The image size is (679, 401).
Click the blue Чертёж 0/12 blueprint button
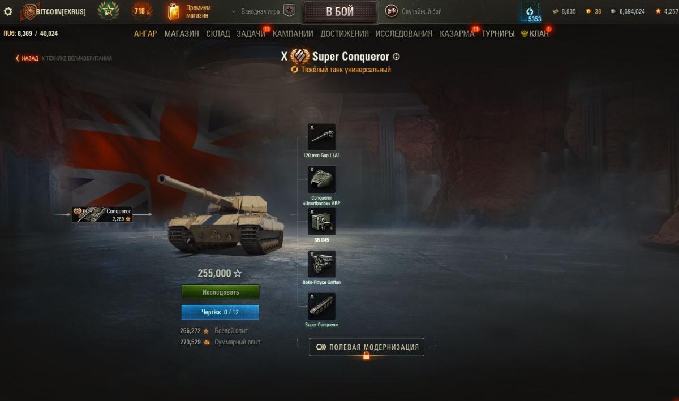[221, 312]
